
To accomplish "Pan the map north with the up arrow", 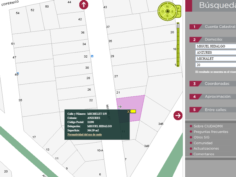I will (x=84, y=5).
